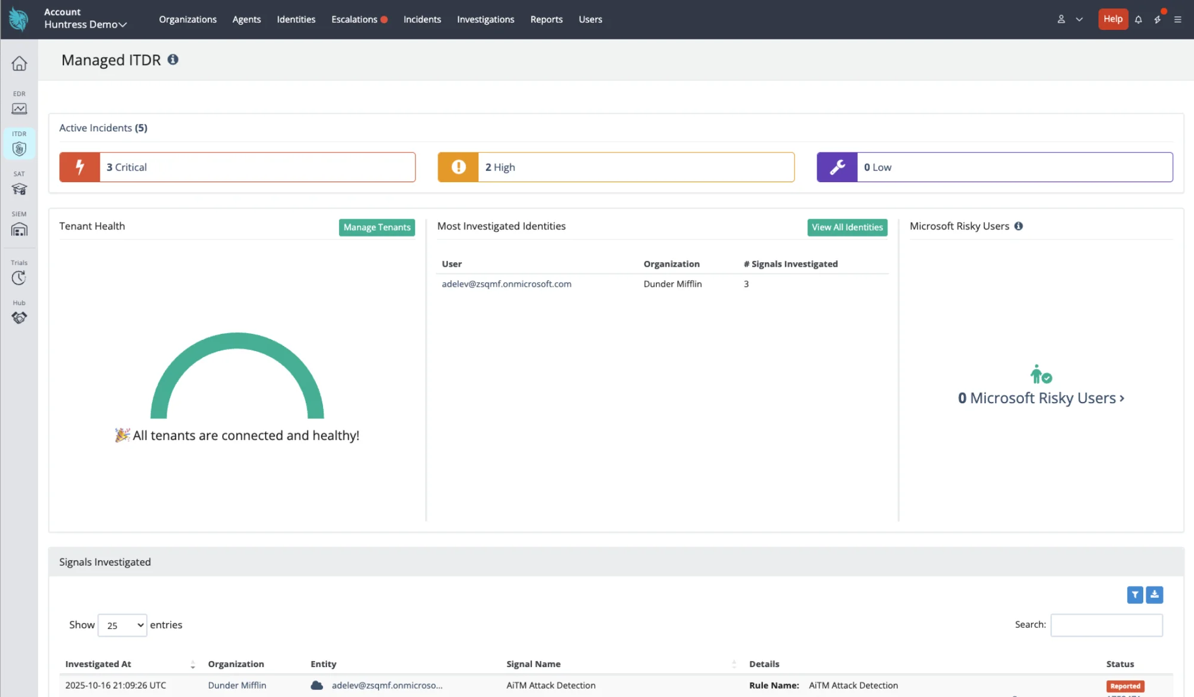Image resolution: width=1194 pixels, height=697 pixels.
Task: Click the Manage Tenants button
Action: click(x=377, y=228)
